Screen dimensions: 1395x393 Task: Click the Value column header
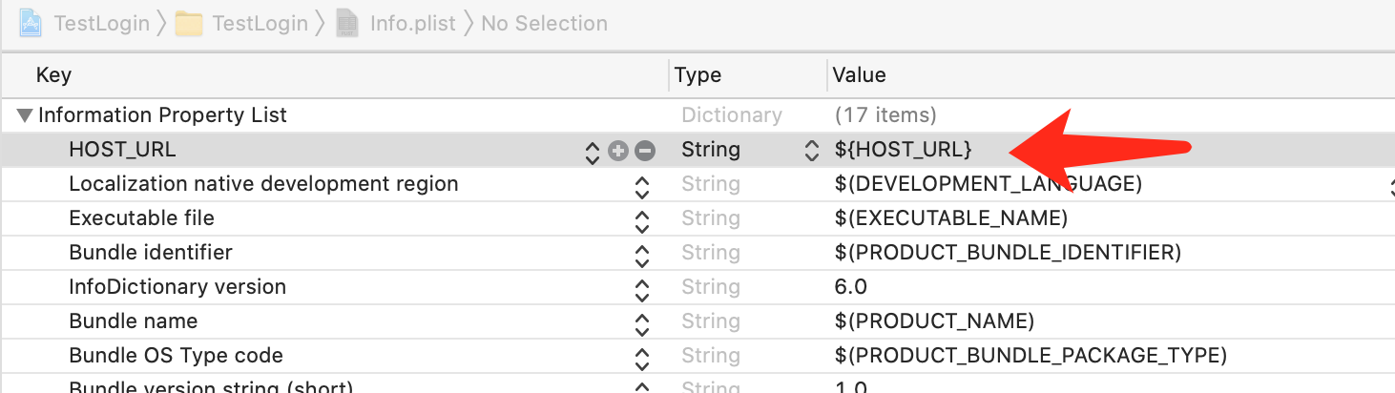[x=859, y=74]
